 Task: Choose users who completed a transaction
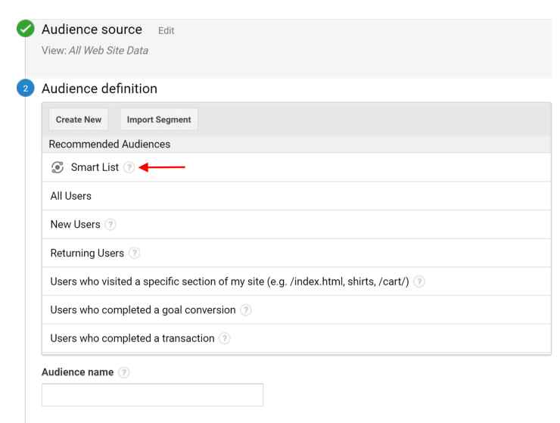pyautogui.click(x=297, y=338)
